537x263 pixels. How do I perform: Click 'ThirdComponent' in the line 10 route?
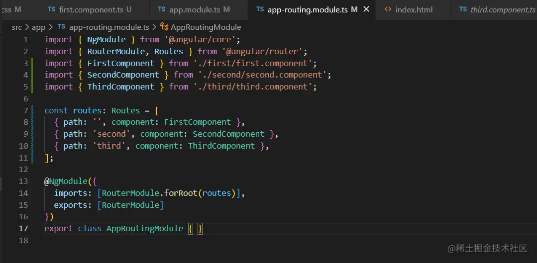pyautogui.click(x=221, y=146)
